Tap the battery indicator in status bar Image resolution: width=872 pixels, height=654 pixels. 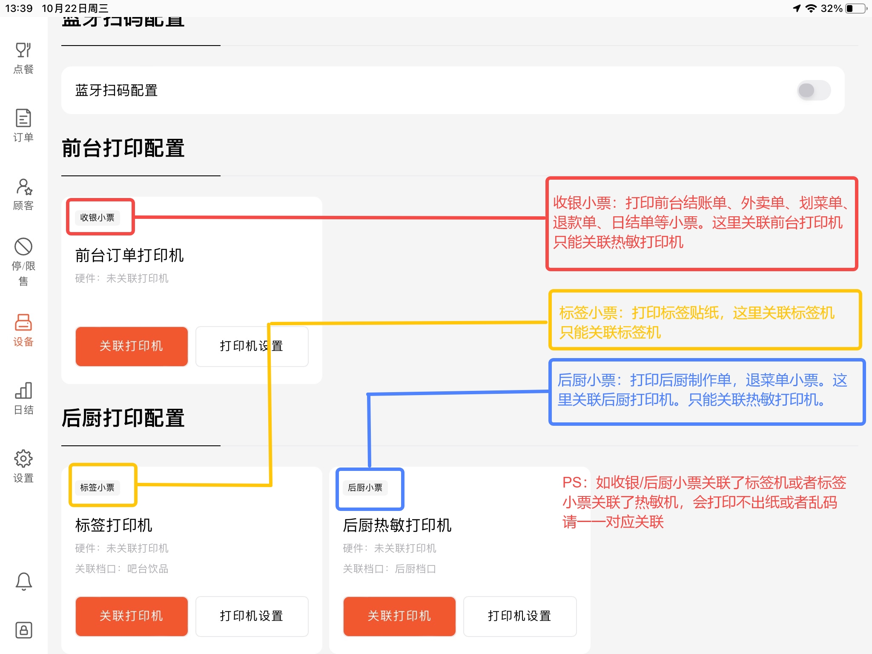[x=856, y=9]
